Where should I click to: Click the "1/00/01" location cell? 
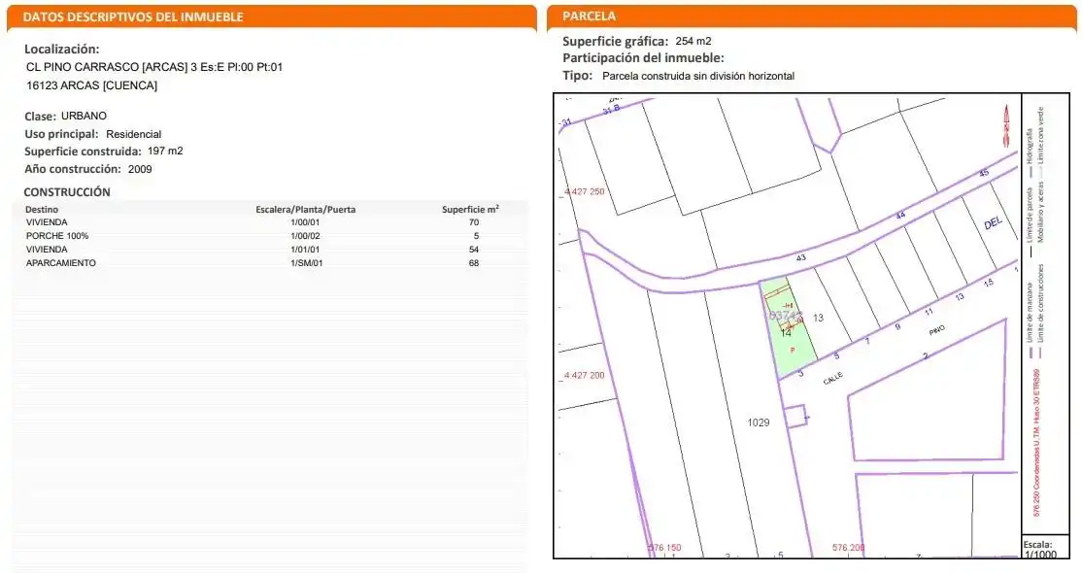(x=305, y=222)
